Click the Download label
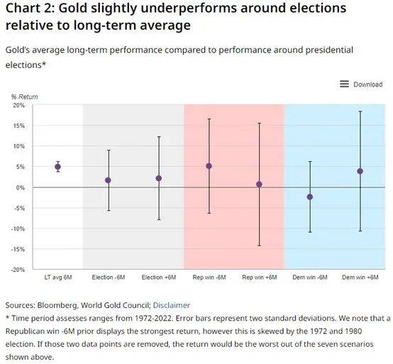The image size is (393, 364). [367, 84]
